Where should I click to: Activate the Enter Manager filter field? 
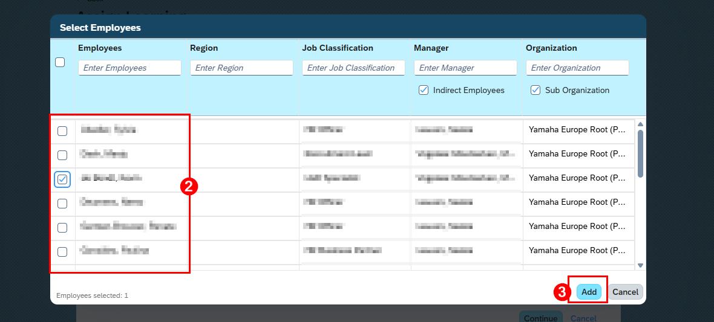click(x=466, y=68)
